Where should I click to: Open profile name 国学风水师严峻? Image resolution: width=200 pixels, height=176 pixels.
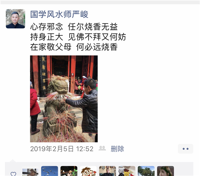[59, 14]
